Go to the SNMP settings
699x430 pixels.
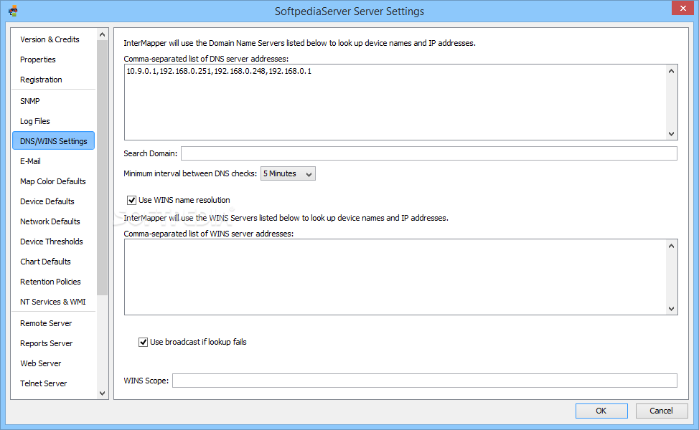point(30,101)
